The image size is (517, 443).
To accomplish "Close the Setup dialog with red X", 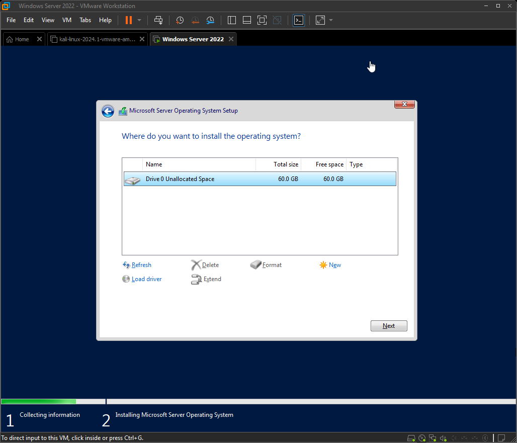I will click(x=404, y=104).
